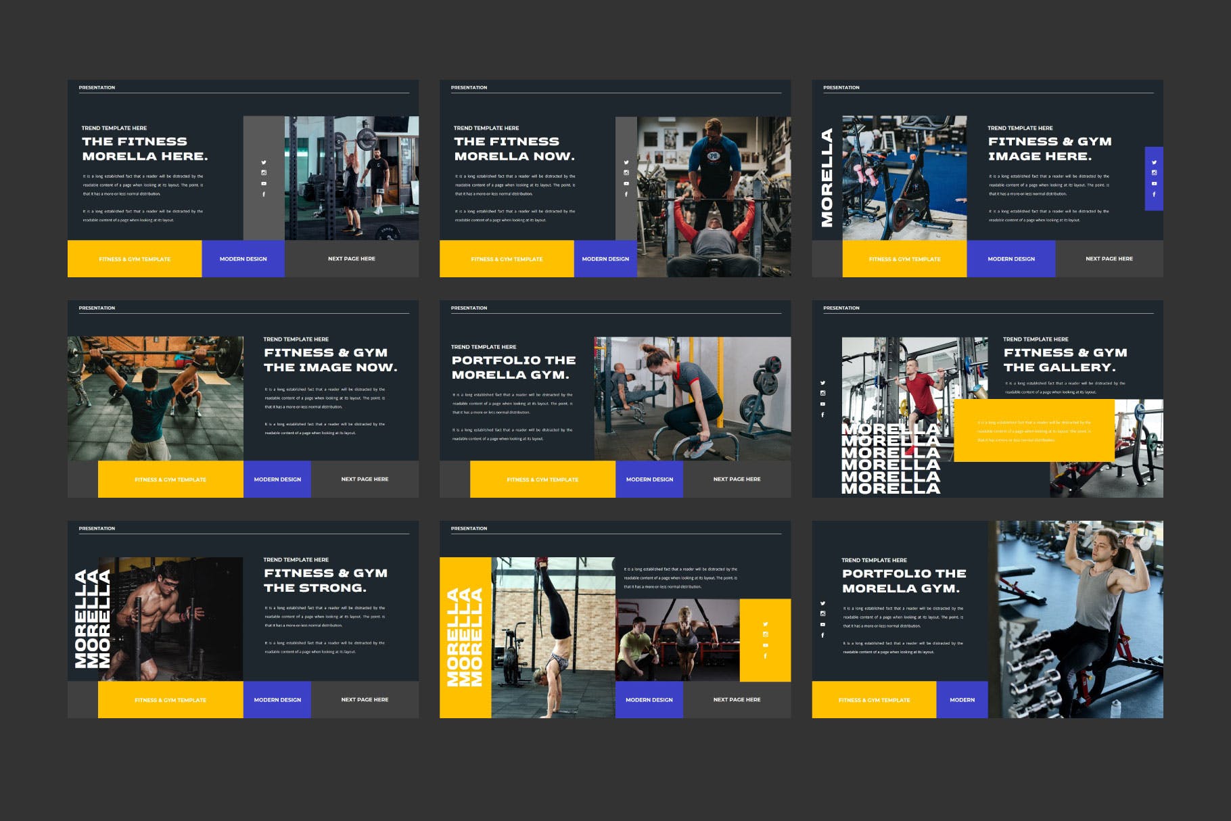
Task: Click 'Modern Design' block on handstand slide
Action: (x=649, y=700)
